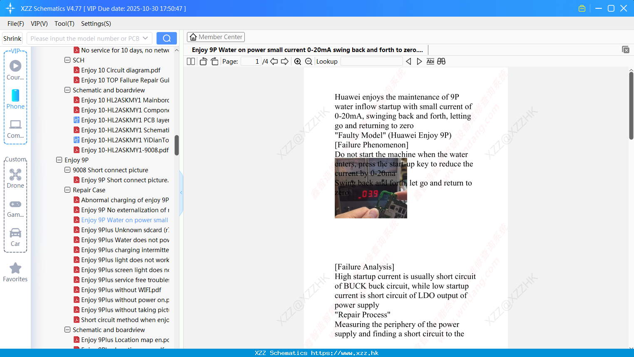
Task: Collapse the Repair Case folder
Action: [67, 190]
